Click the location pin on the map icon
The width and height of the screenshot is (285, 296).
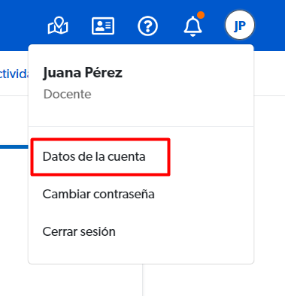(59, 23)
